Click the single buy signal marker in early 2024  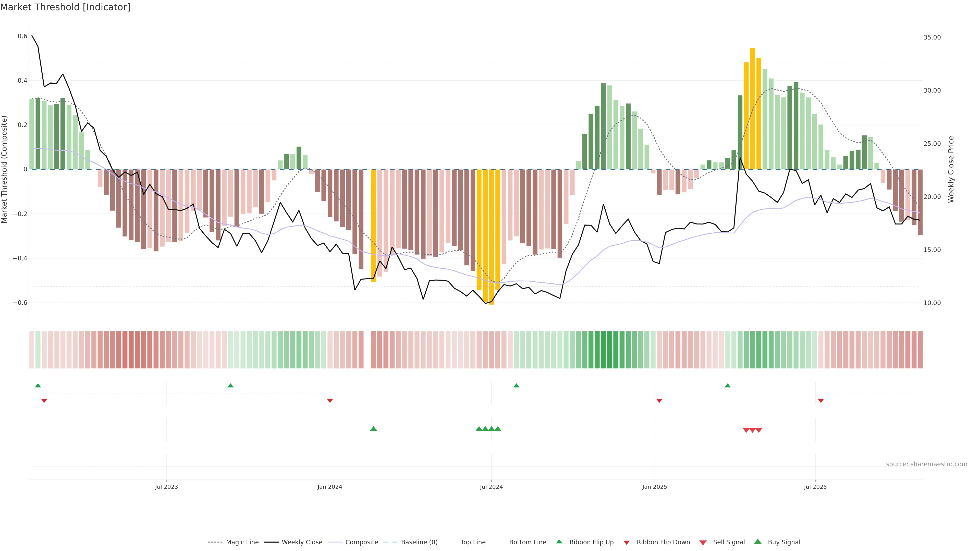[373, 429]
